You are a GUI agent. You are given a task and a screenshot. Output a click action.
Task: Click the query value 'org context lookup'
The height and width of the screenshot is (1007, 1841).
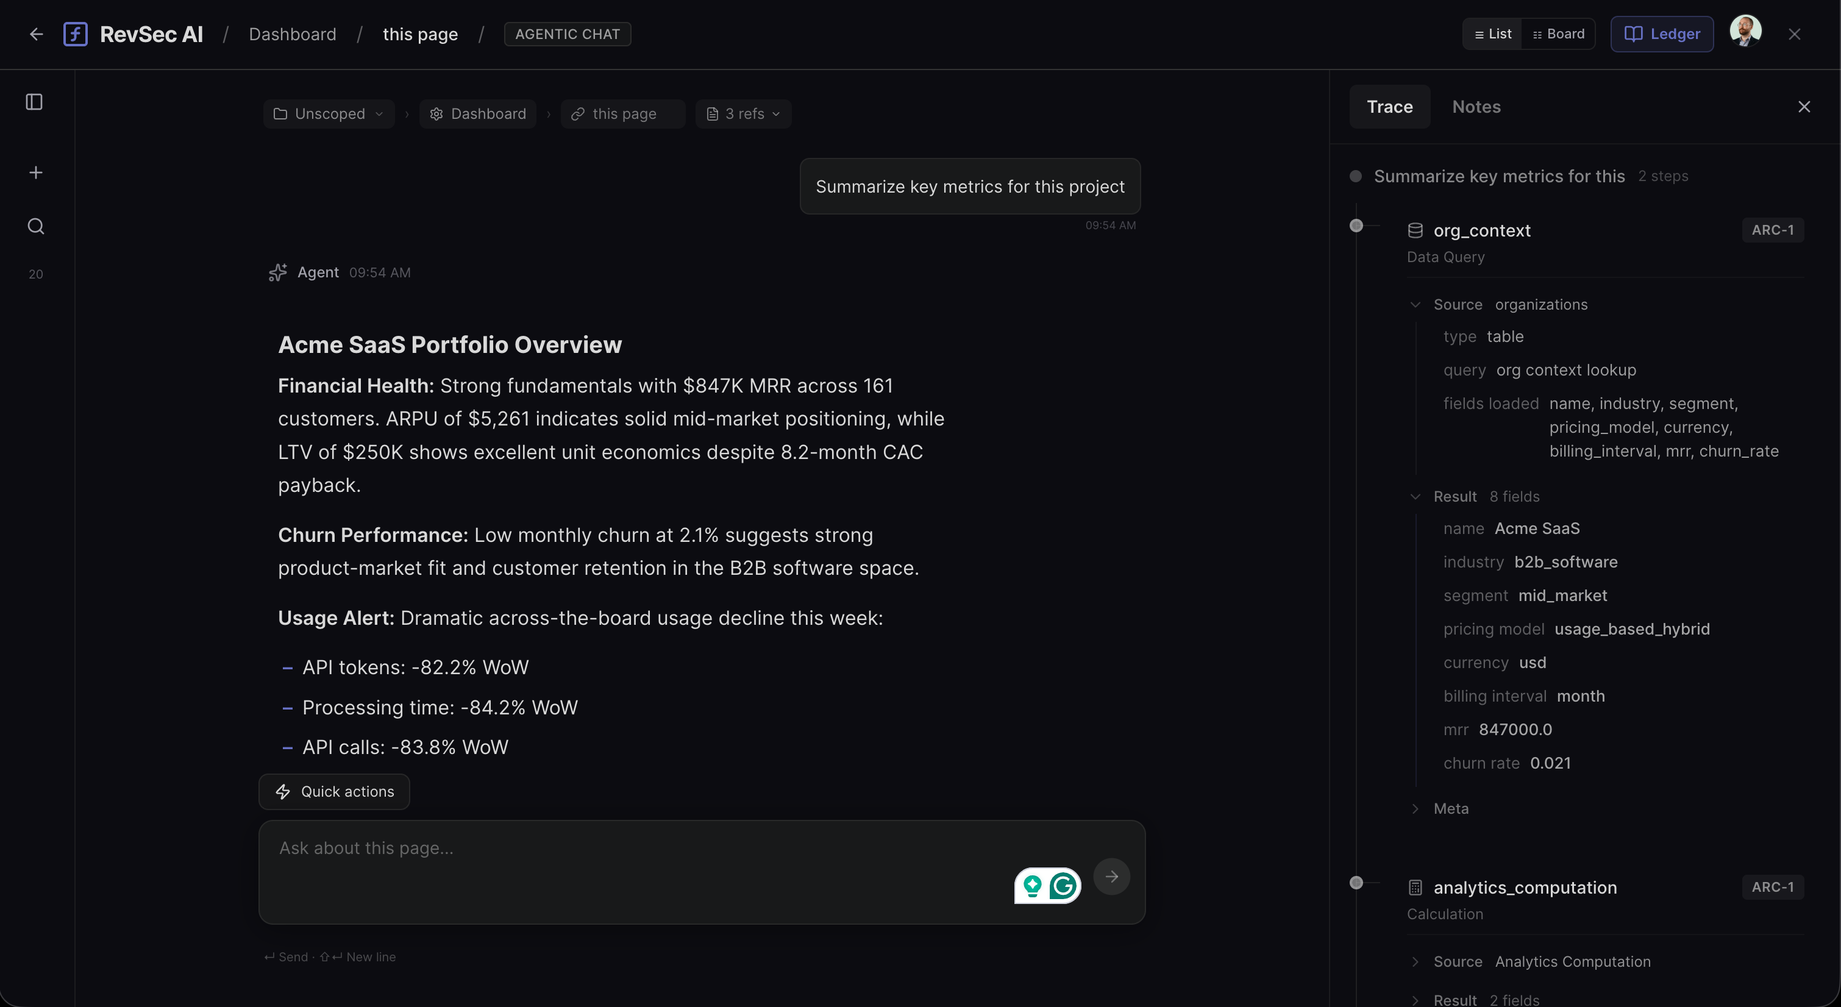click(1566, 370)
